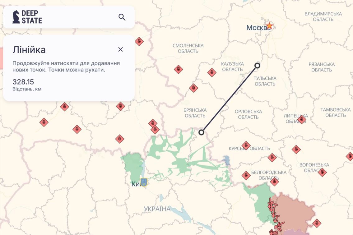The width and height of the screenshot is (353, 235).
Task: Select red marker right of Воронезька область label
Action: point(322,172)
